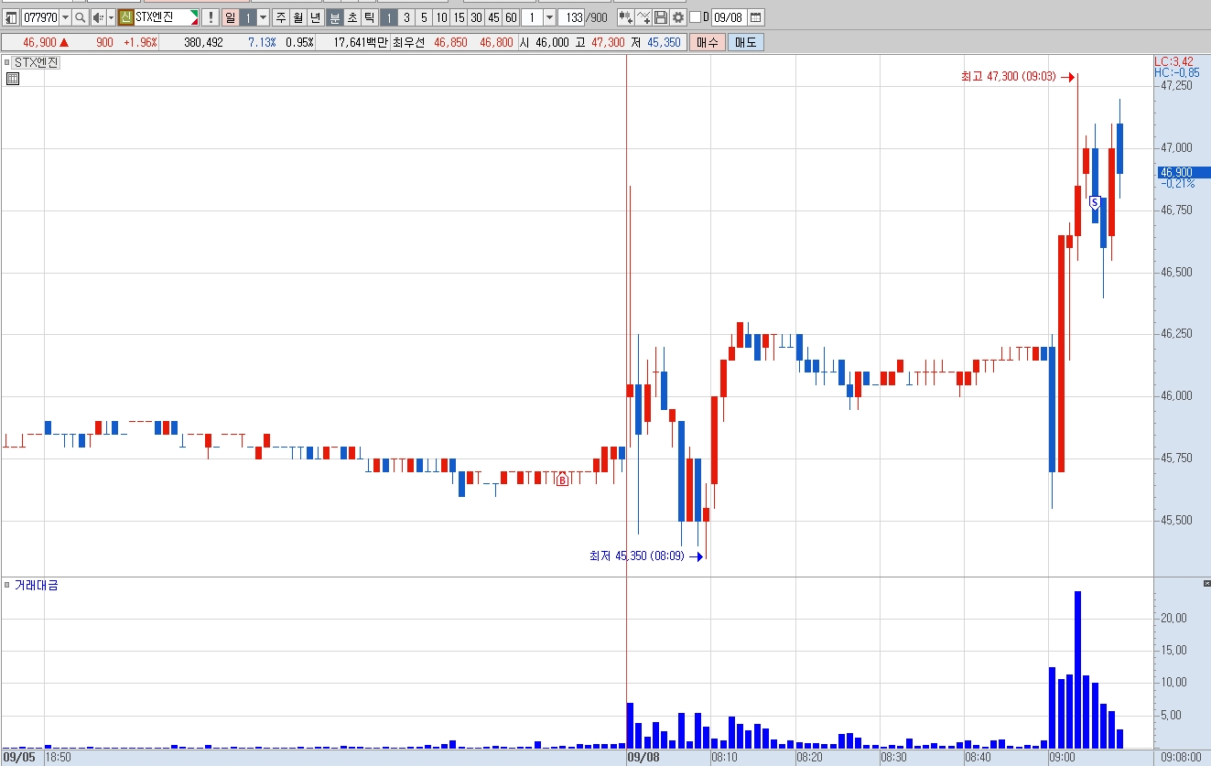Click the 09/08 date input field
The image size is (1211, 766).
click(729, 17)
